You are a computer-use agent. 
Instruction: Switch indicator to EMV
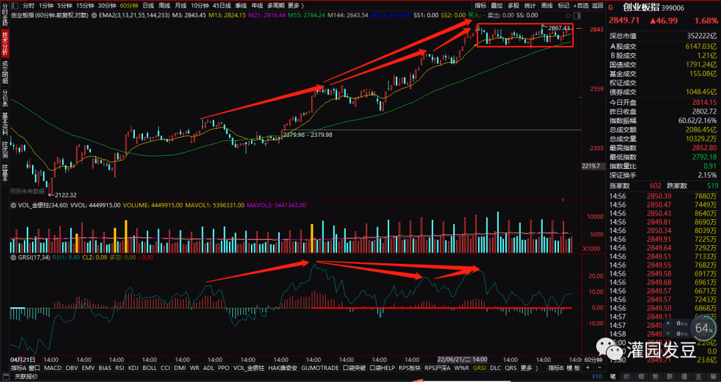[x=88, y=368]
